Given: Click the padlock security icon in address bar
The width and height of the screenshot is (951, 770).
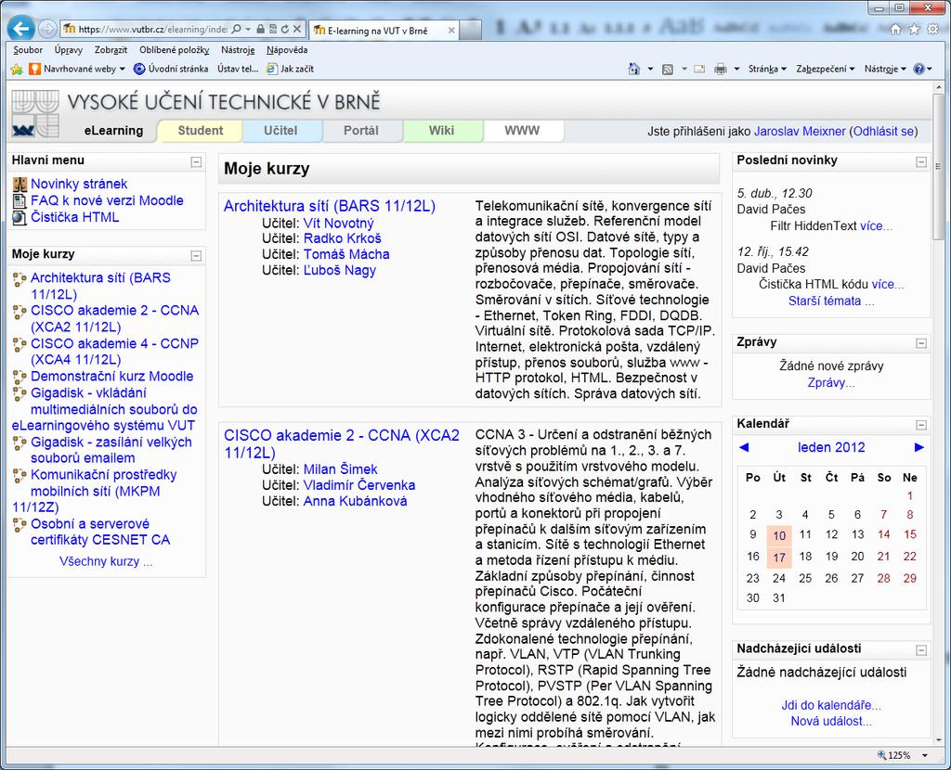Looking at the screenshot, I should coord(260,29).
